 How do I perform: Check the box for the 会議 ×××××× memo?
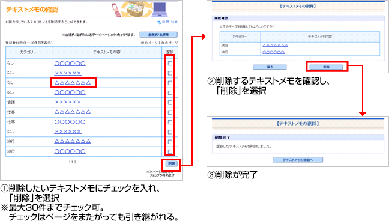170,103
